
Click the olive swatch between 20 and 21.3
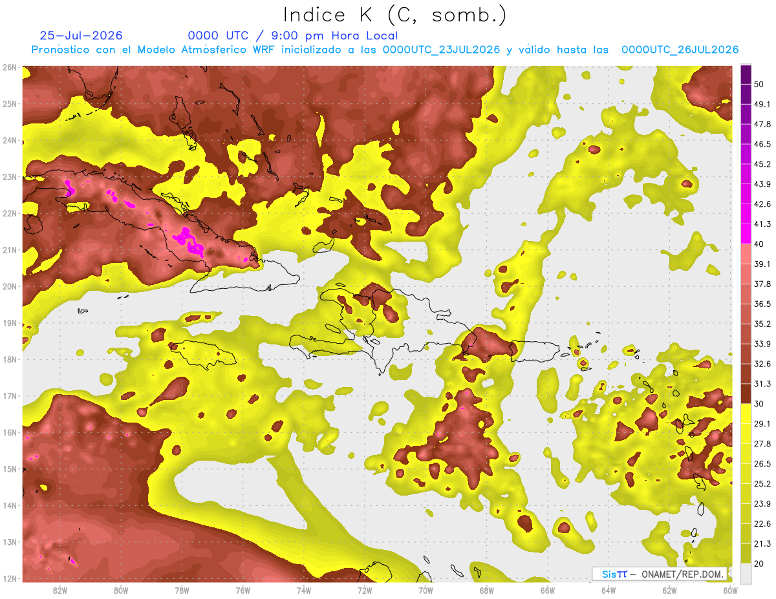pyautogui.click(x=746, y=552)
